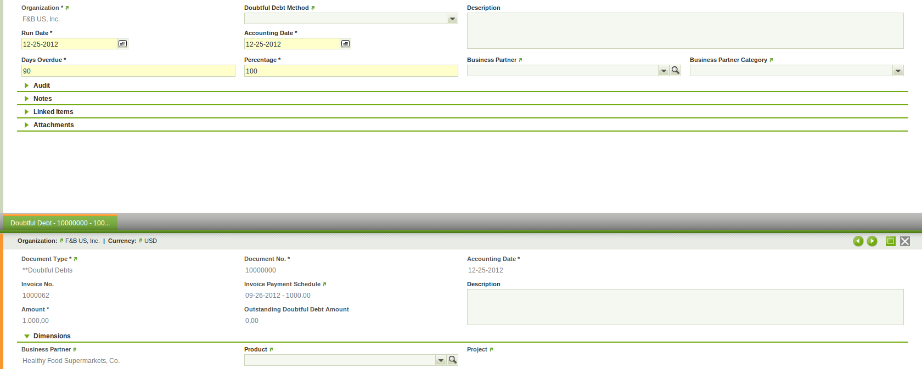Expand the Notes section

pyautogui.click(x=42, y=99)
